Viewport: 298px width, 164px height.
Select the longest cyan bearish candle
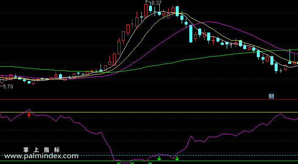[191, 34]
